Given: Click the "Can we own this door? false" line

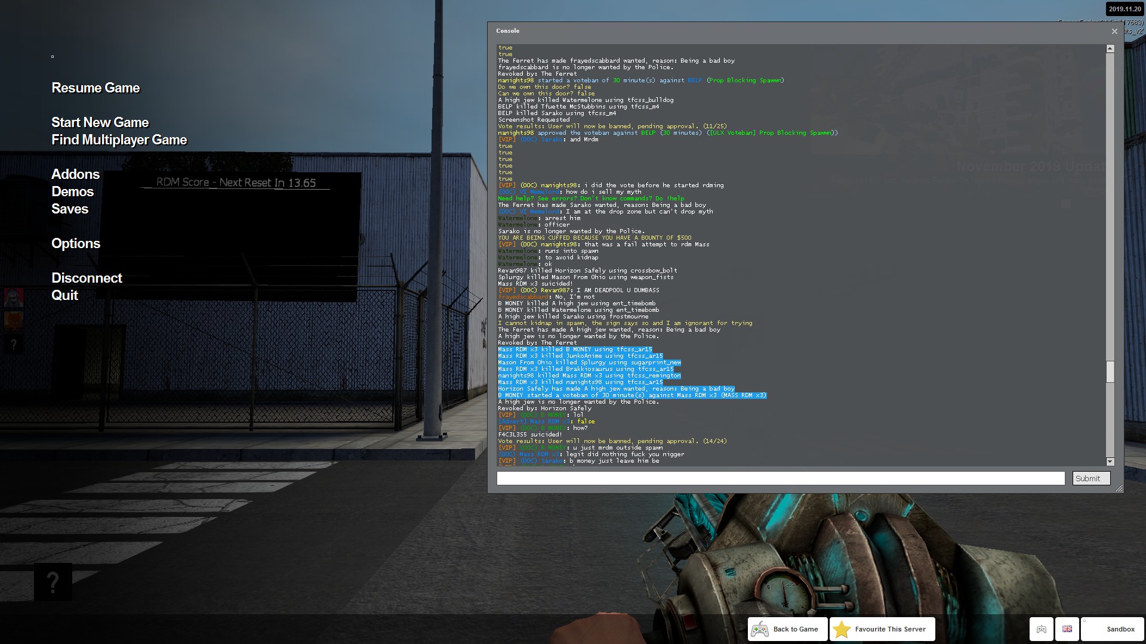Looking at the screenshot, I should click(x=546, y=94).
